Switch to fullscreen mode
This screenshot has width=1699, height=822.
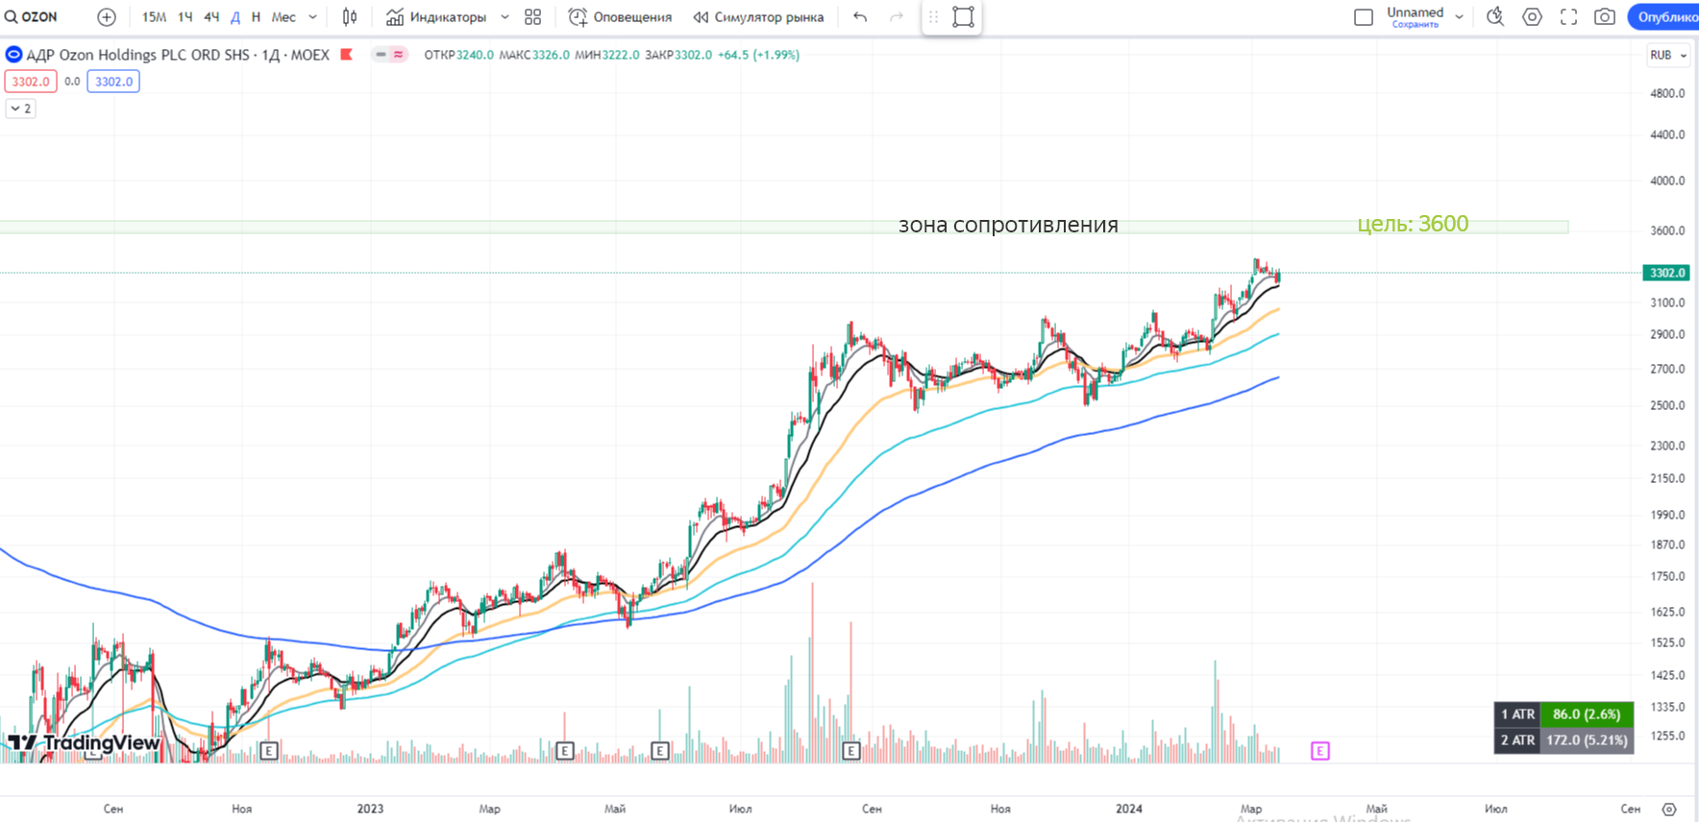pos(1569,17)
